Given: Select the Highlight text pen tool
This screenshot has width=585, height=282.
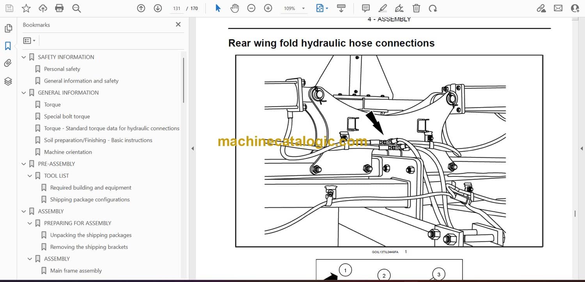Looking at the screenshot, I should pos(383,8).
